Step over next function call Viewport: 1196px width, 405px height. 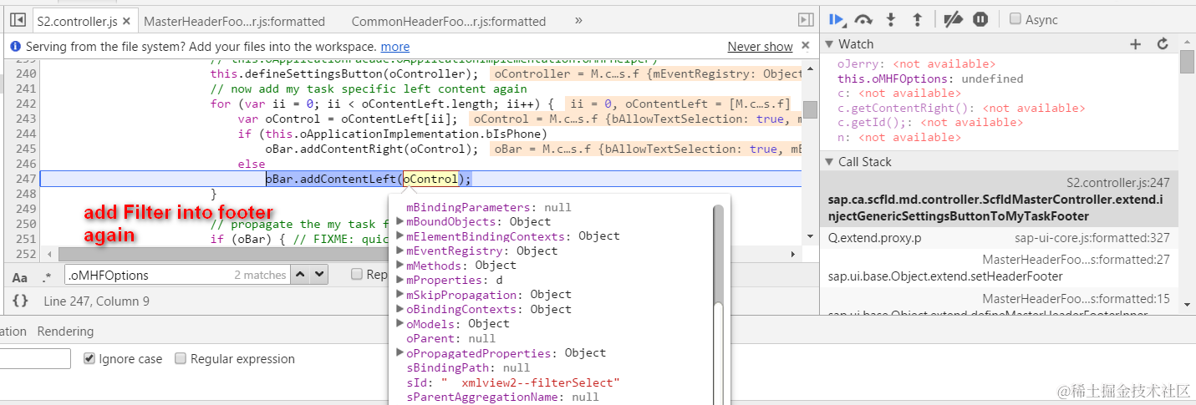click(x=864, y=19)
